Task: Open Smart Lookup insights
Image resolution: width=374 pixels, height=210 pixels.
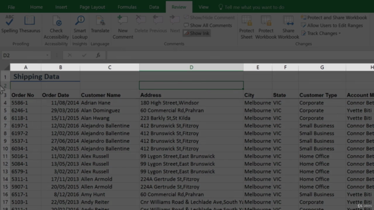Action: [79, 27]
